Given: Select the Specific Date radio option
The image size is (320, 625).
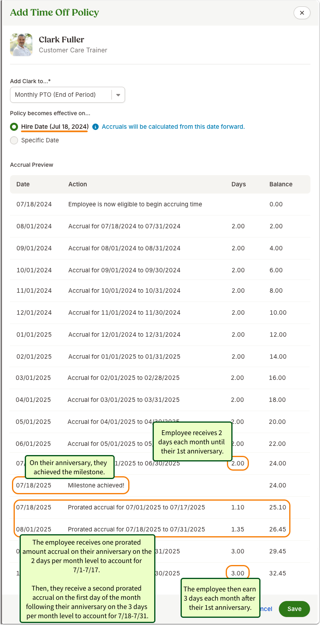Looking at the screenshot, I should [x=14, y=140].
